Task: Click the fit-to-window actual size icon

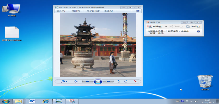Action: 76,81
